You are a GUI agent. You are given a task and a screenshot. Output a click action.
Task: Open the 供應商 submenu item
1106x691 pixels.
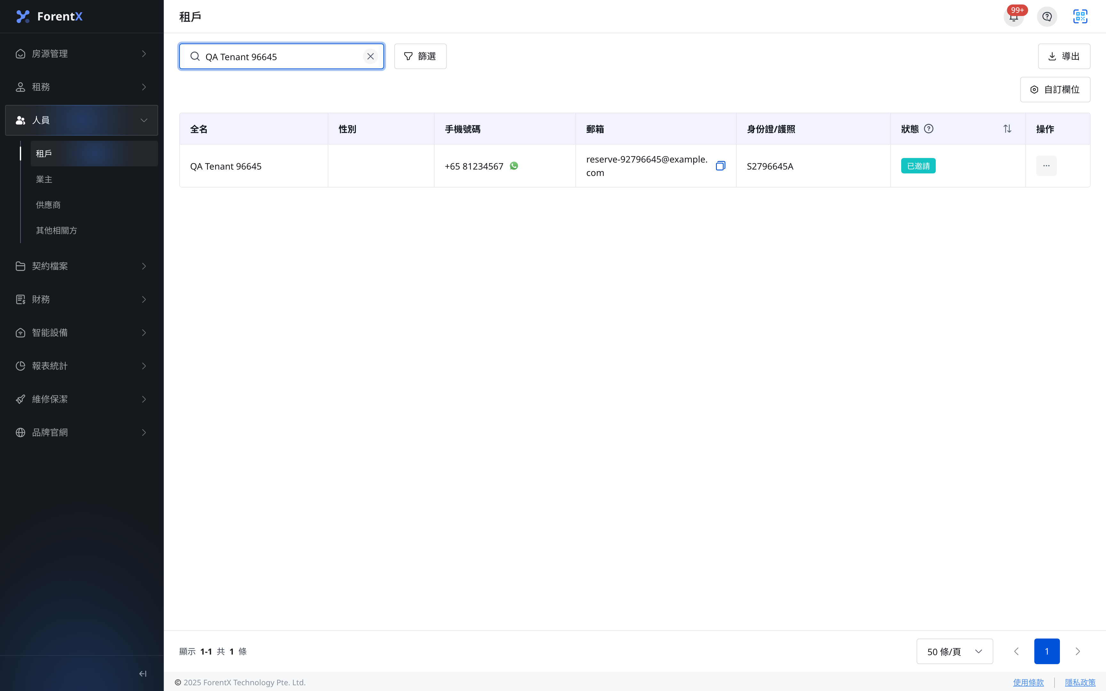[x=94, y=205]
